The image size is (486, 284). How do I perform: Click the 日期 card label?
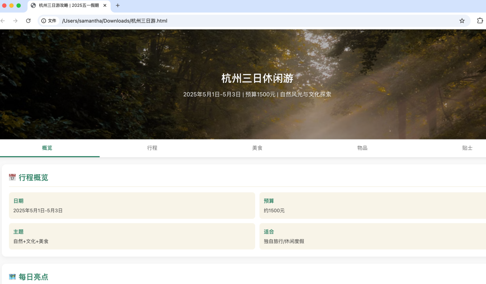18,201
